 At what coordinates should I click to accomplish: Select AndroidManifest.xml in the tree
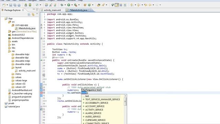[22, 90]
